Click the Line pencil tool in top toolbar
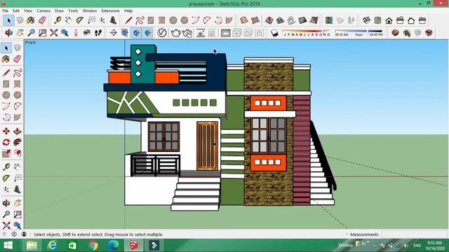Image resolution: width=449 pixels, height=252 pixels. pyautogui.click(x=128, y=20)
